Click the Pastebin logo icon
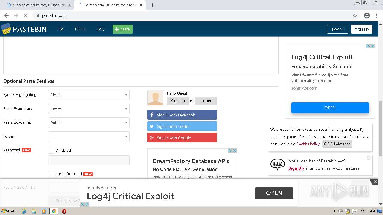 click(x=6, y=29)
